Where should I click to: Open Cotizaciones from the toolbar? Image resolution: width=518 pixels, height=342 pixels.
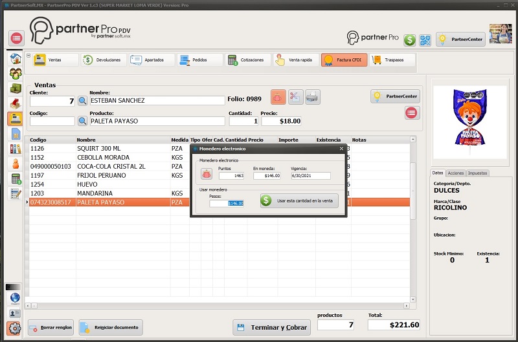(x=248, y=60)
